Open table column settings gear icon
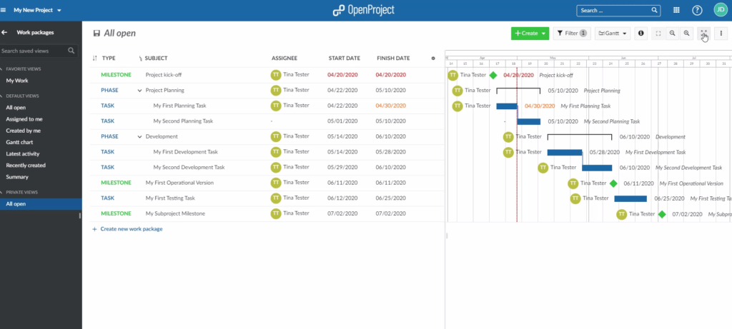Image resolution: width=732 pixels, height=329 pixels. [x=433, y=59]
